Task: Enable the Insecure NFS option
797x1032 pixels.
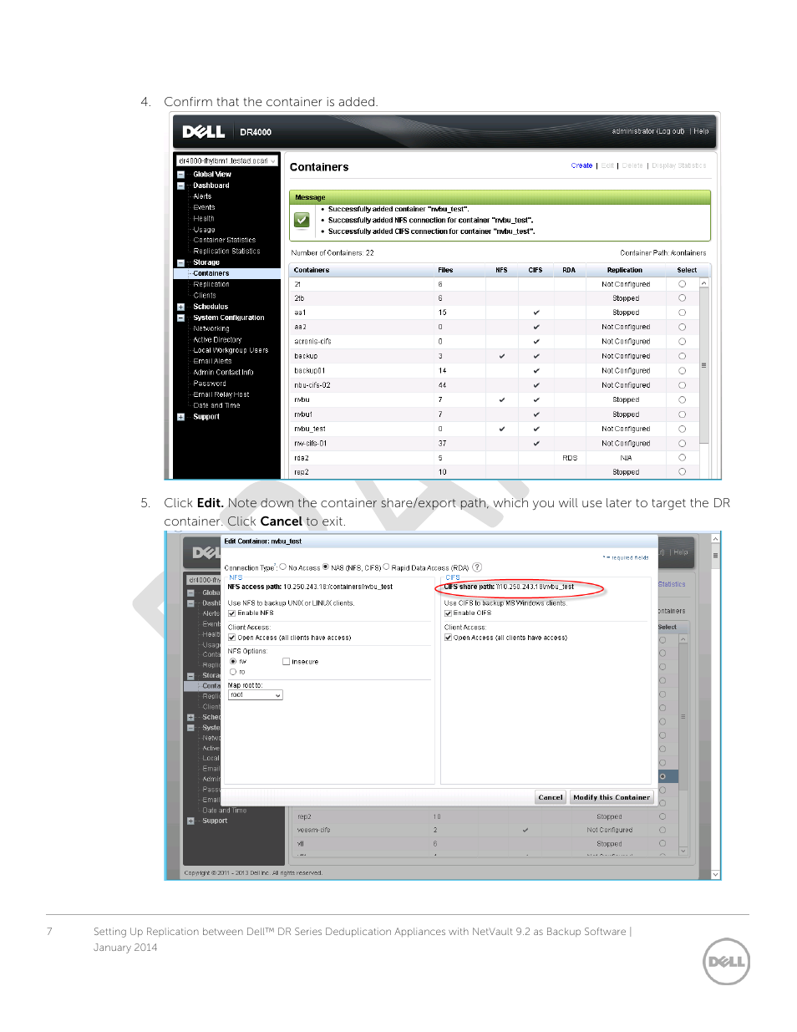Action: (286, 662)
